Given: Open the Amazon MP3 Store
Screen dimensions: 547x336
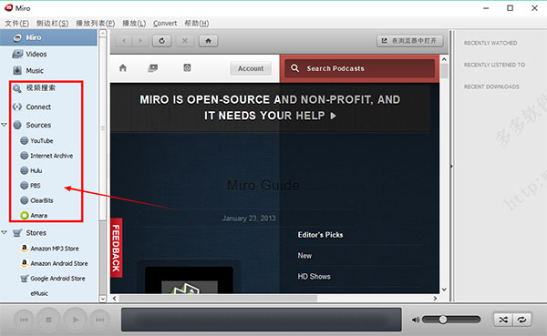Looking at the screenshot, I should 54,249.
